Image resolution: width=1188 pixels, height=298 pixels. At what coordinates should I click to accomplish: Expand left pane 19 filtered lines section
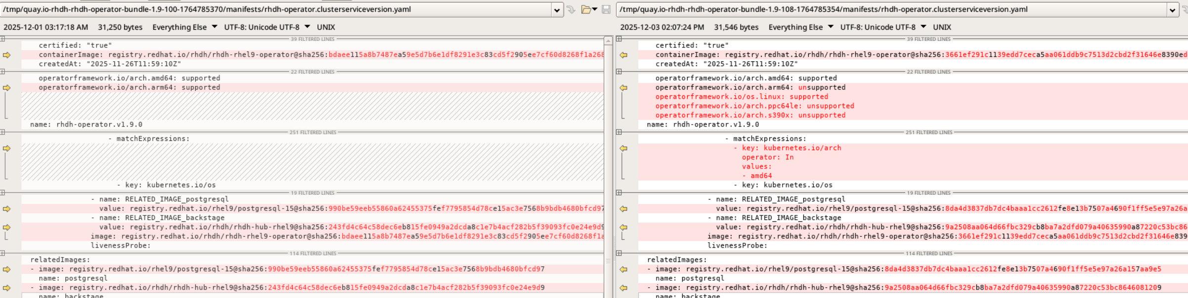pos(2,193)
